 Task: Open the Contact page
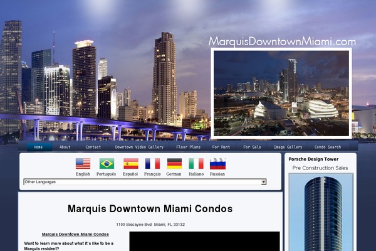pyautogui.click(x=93, y=147)
